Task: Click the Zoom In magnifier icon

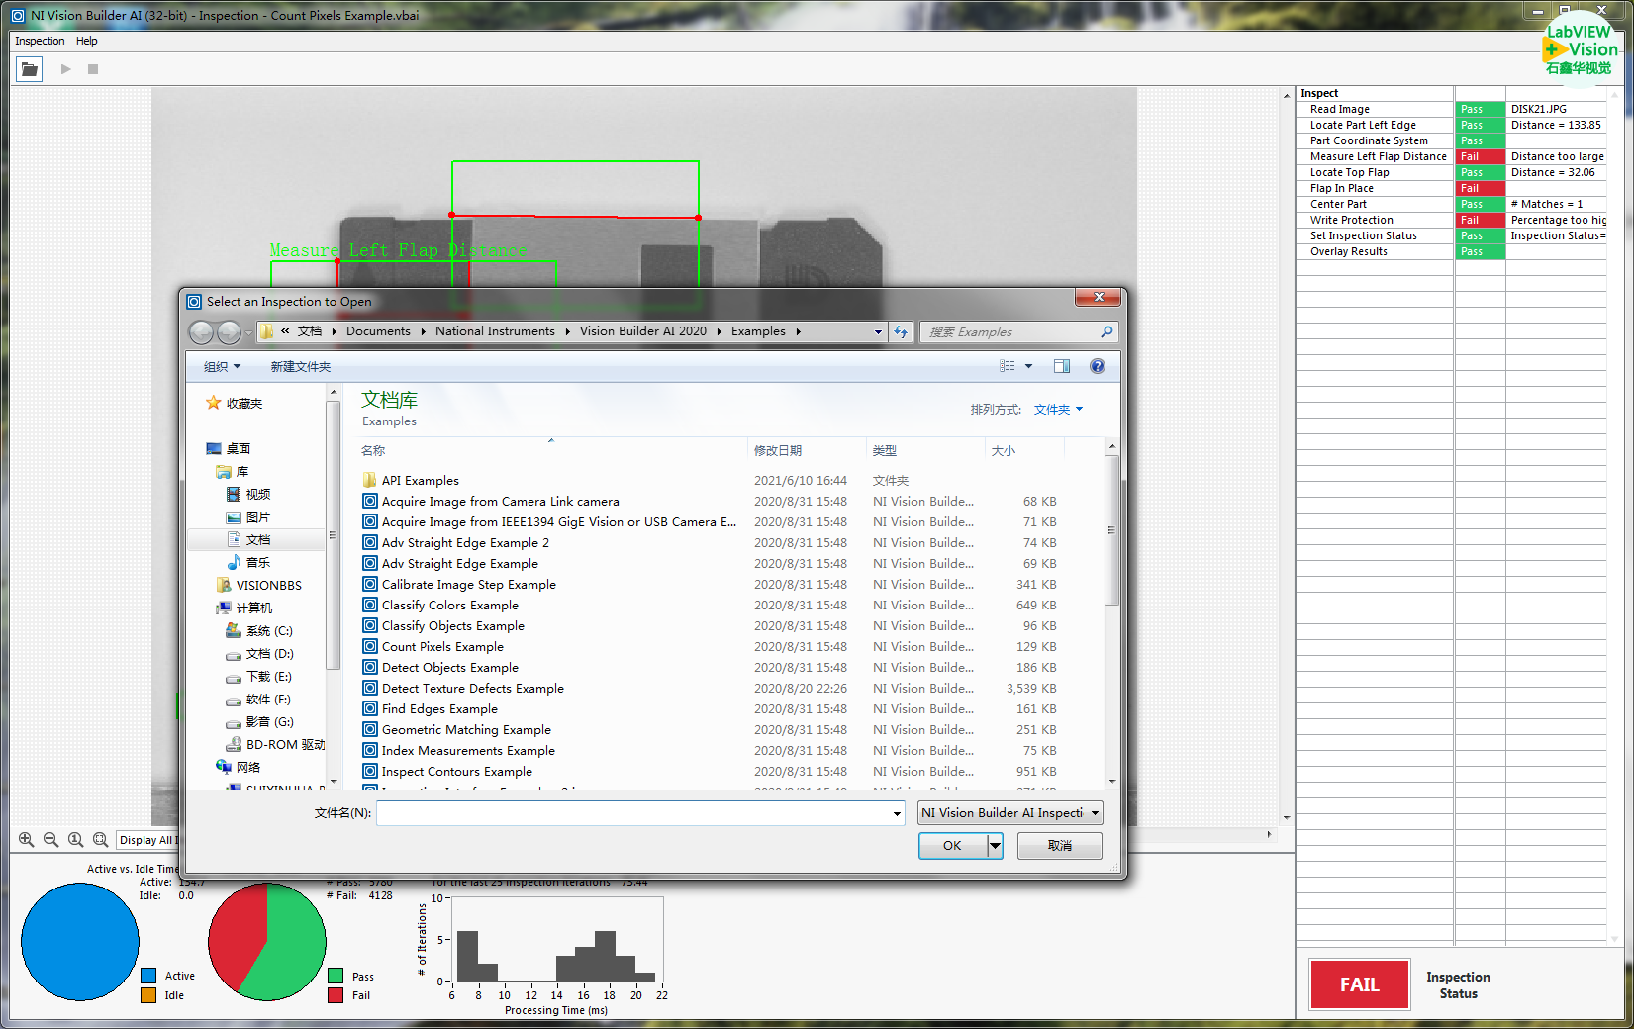Action: click(x=26, y=839)
